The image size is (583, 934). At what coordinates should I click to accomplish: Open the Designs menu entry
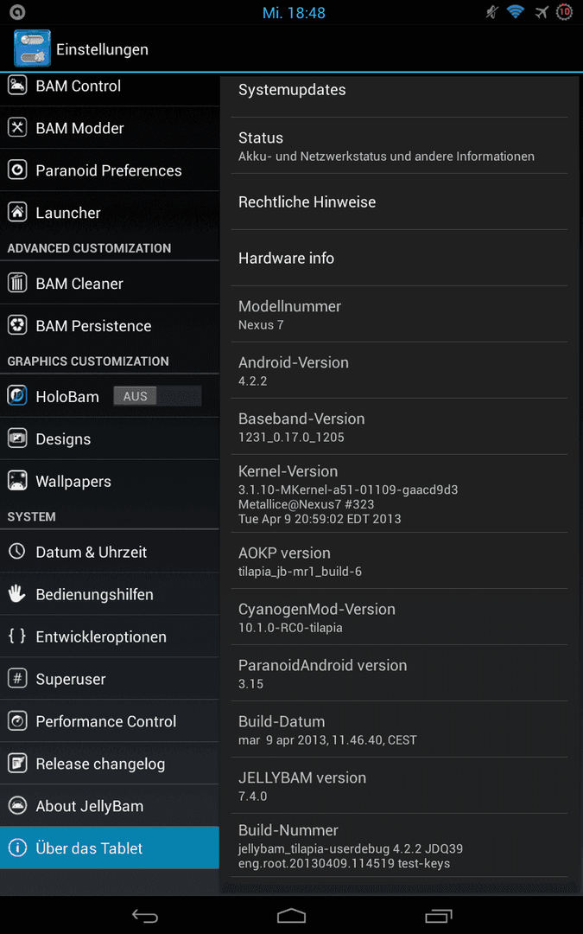[x=110, y=438]
